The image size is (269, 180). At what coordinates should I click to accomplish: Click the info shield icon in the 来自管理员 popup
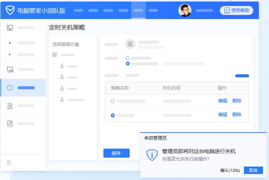pos(152,155)
